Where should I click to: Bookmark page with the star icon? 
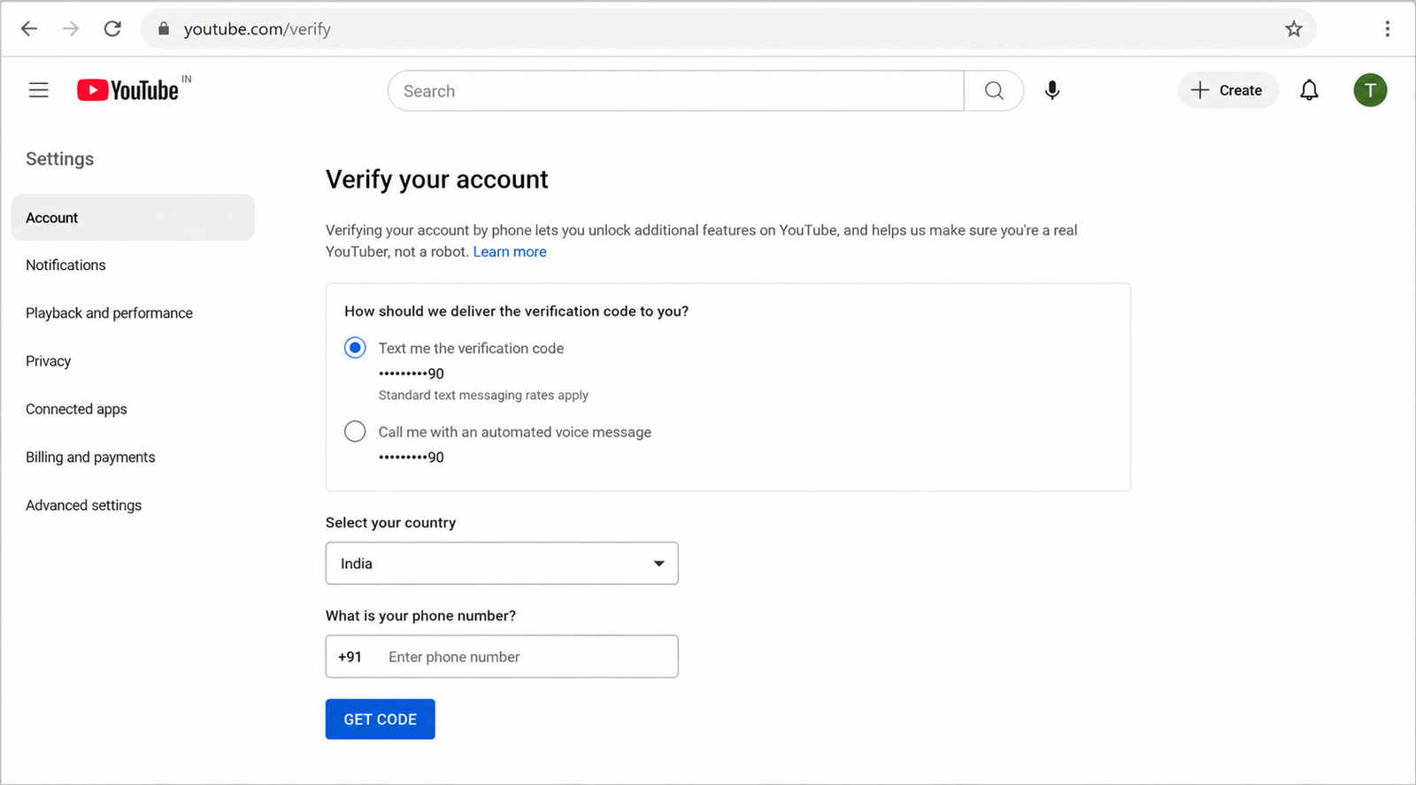point(1294,29)
